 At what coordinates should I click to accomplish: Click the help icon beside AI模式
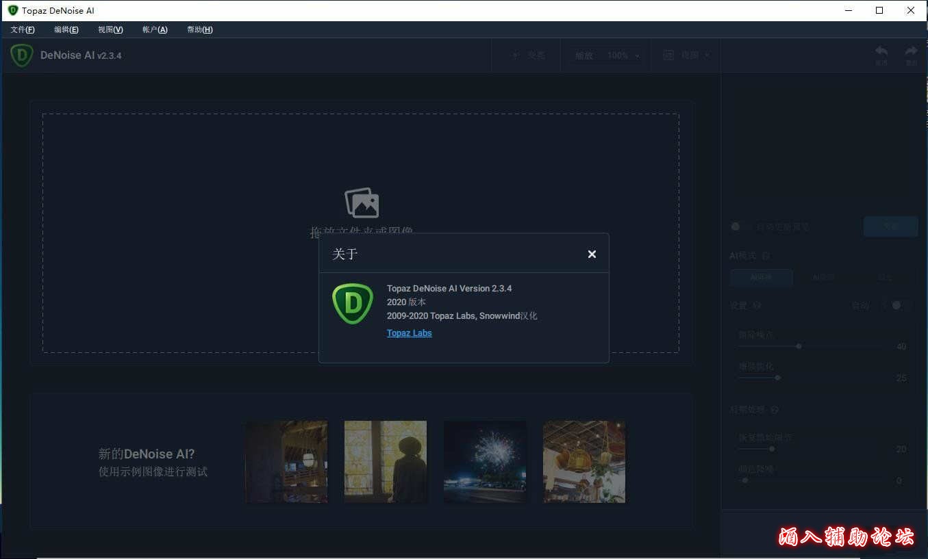766,256
